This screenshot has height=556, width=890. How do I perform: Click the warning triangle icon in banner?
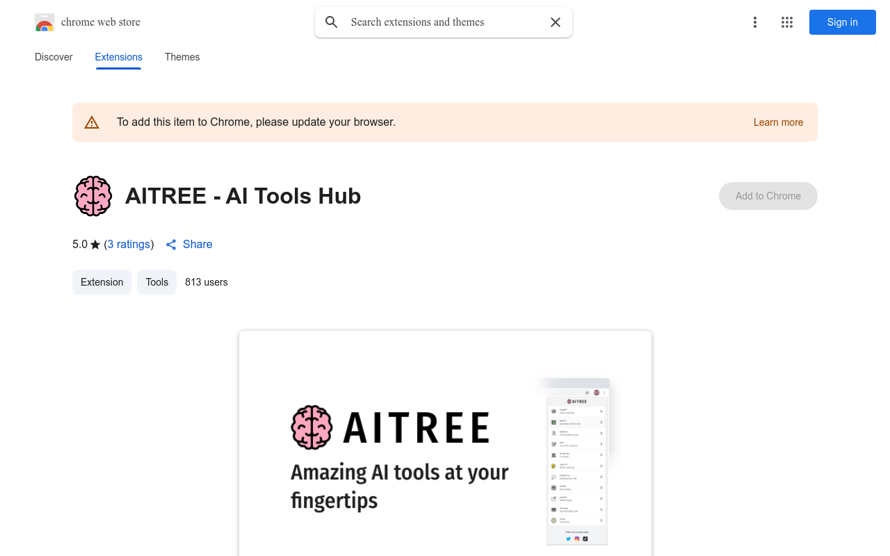pos(92,122)
